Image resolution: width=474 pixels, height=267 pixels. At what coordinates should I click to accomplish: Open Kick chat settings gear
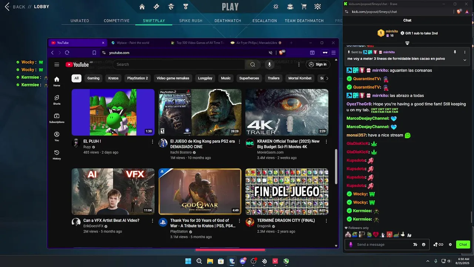[450, 244]
